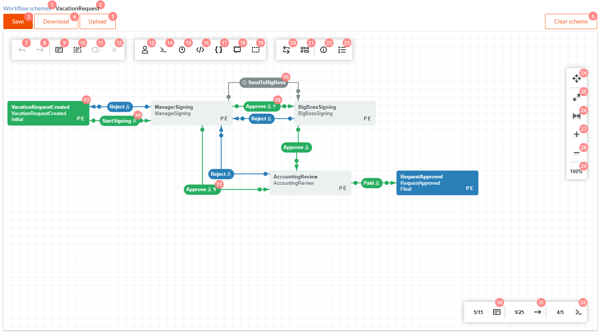Viewport: 599px width, 336px height.
Task: Open the Workflow schemes breadcrumb link
Action: (27, 9)
